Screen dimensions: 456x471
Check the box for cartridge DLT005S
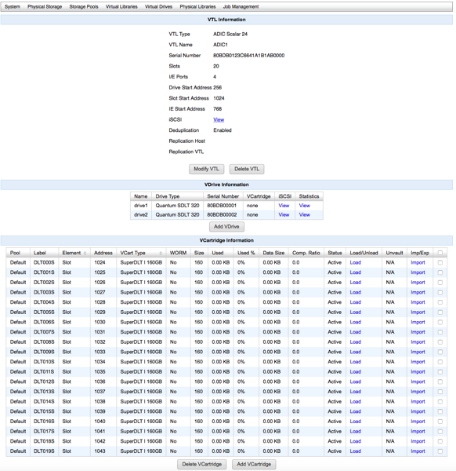point(440,312)
